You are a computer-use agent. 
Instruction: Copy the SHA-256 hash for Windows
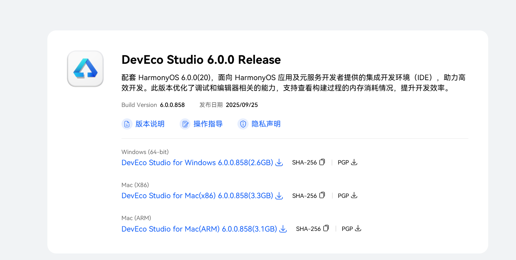[x=322, y=162]
